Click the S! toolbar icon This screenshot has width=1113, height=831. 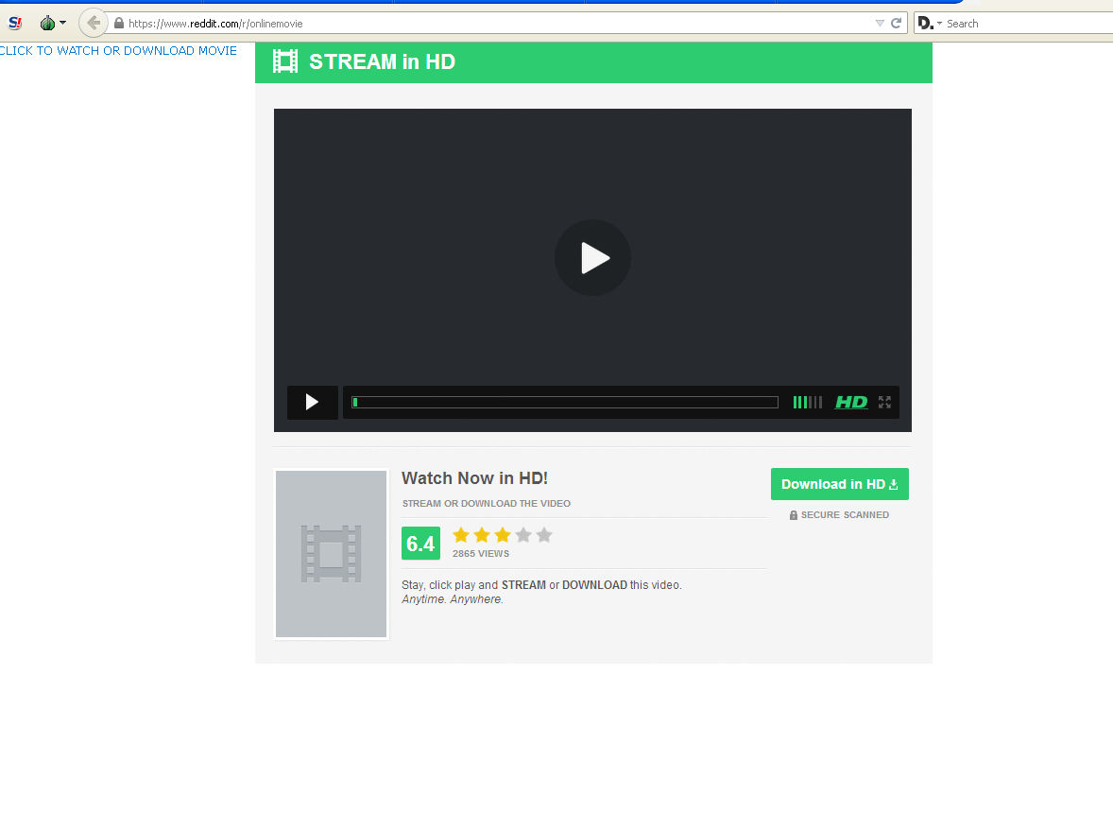[x=14, y=23]
